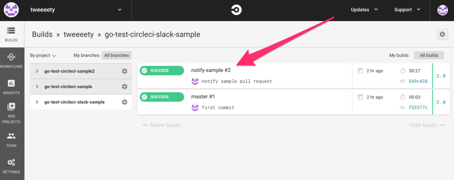Screen dimensions: 454x180
Task: Open the Support menu
Action: click(x=407, y=10)
